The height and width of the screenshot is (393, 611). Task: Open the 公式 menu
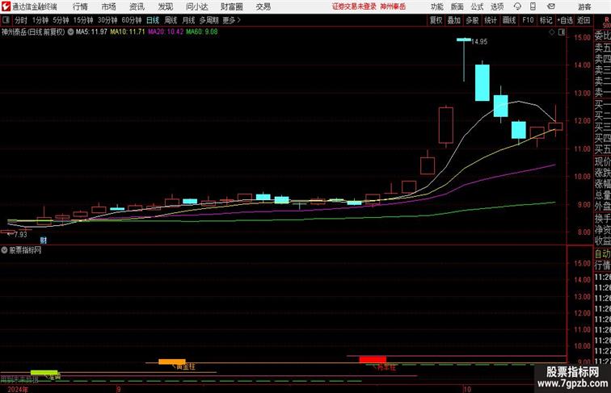tap(477, 6)
